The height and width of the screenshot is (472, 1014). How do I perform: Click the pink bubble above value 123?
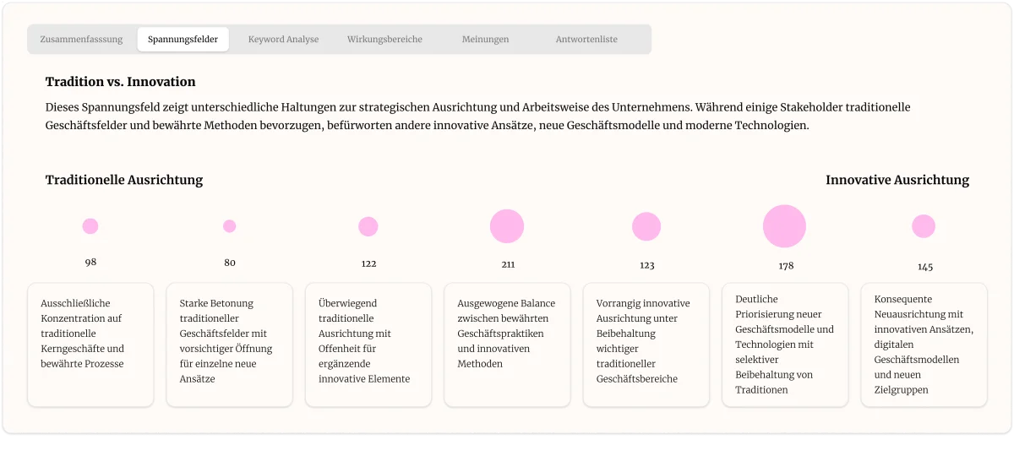pos(646,226)
